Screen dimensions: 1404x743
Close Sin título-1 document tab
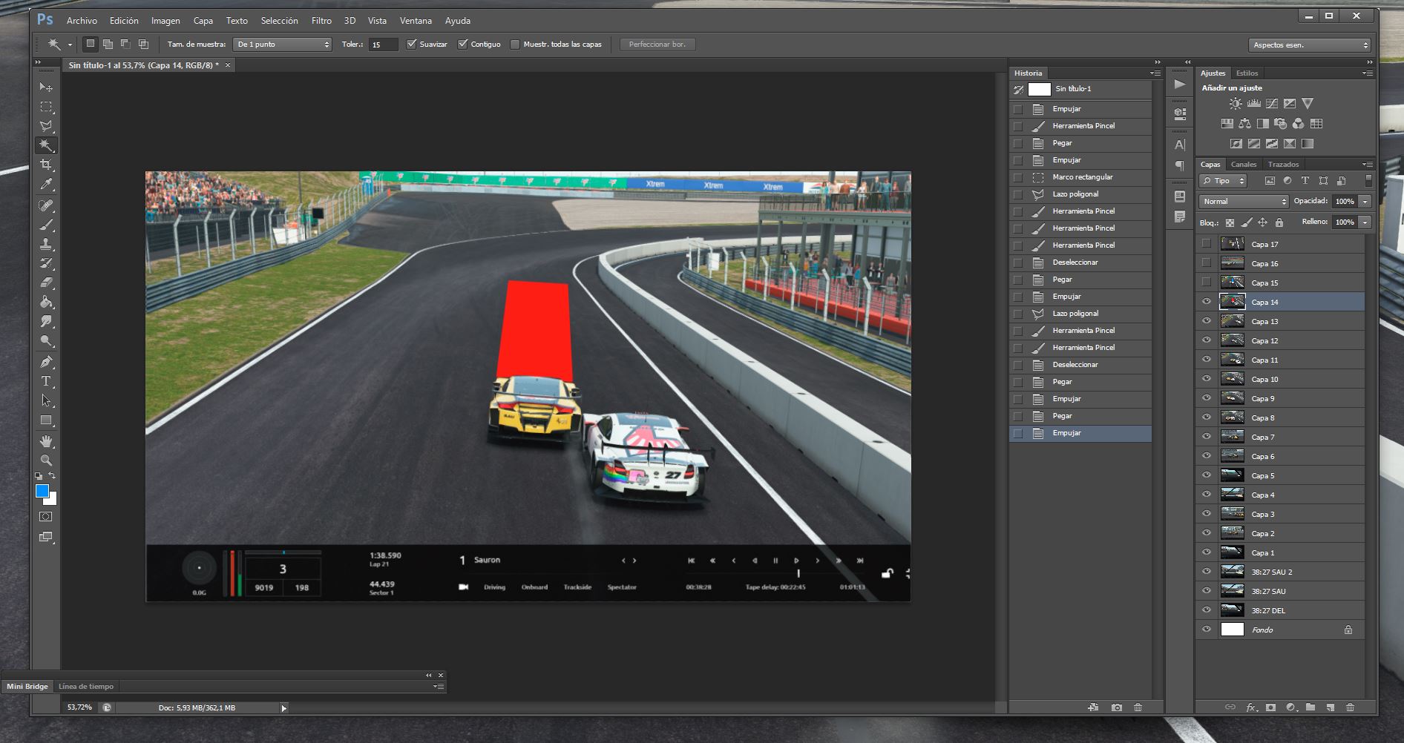pyautogui.click(x=228, y=65)
